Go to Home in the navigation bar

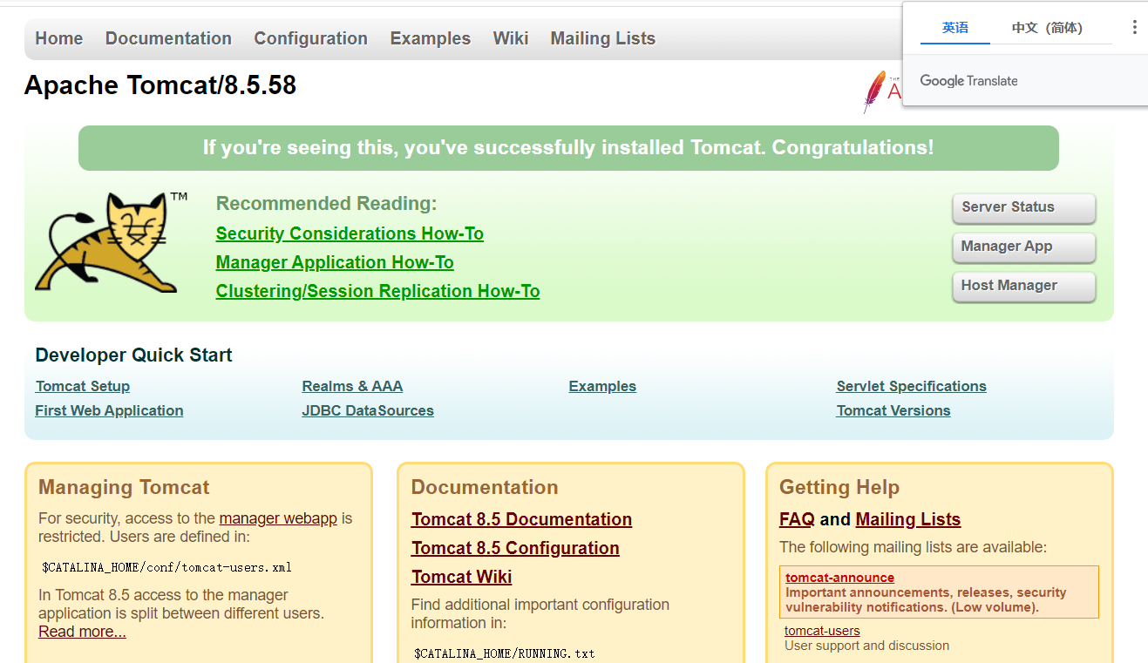click(x=59, y=38)
